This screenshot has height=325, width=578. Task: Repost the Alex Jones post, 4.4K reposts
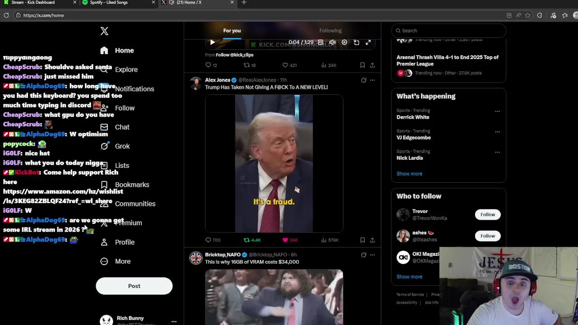(x=252, y=240)
